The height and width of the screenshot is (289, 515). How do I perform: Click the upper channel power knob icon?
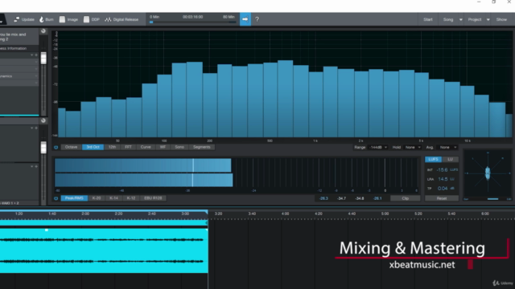pyautogui.click(x=43, y=31)
